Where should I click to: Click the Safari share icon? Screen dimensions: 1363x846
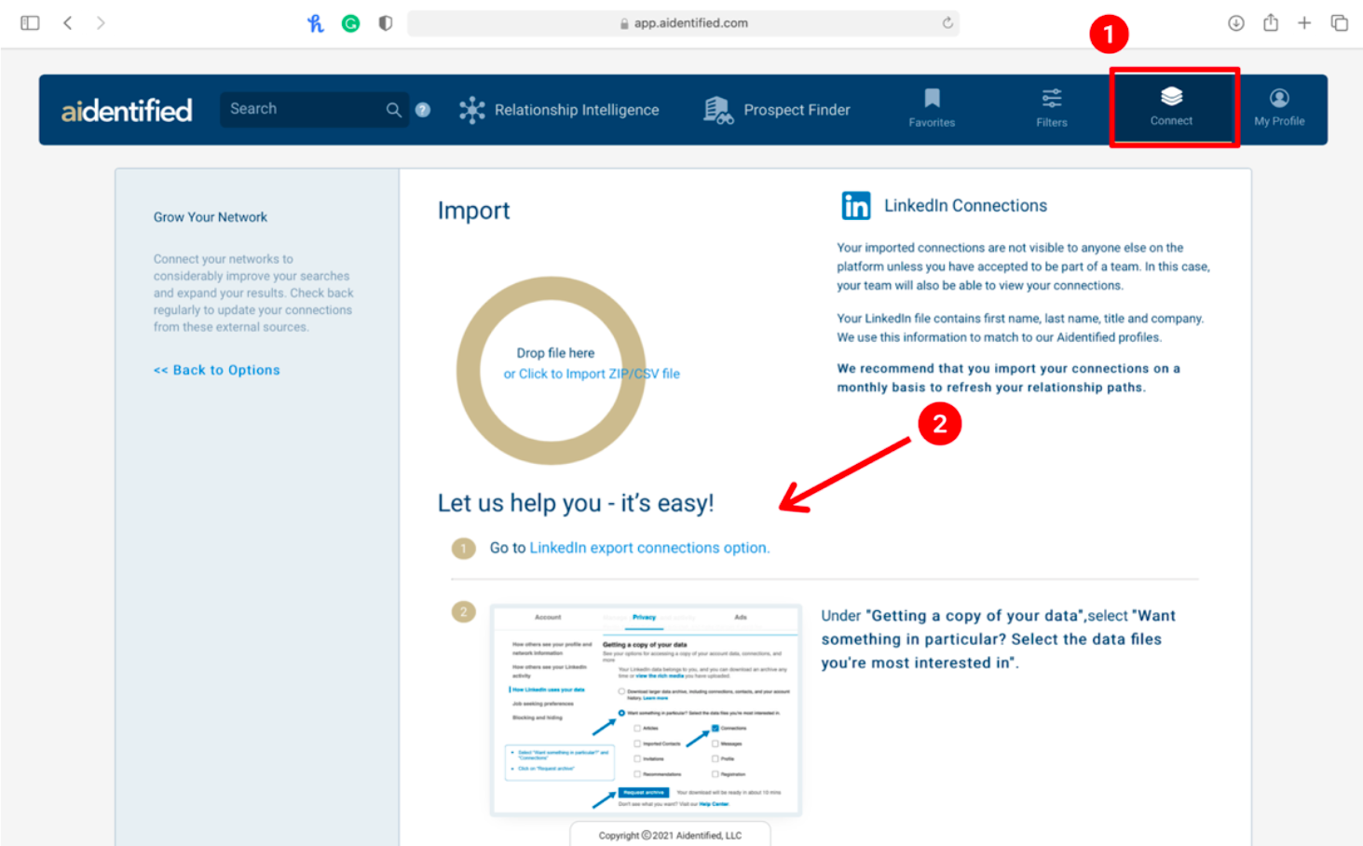[x=1270, y=23]
